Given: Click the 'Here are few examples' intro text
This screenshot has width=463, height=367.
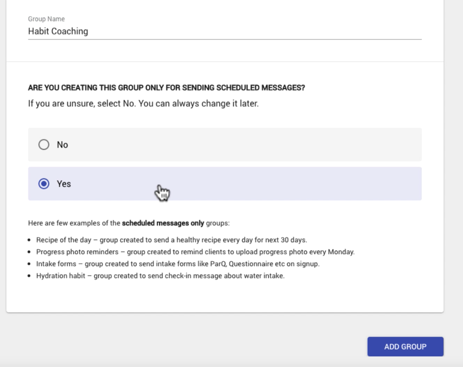Looking at the screenshot, I should pyautogui.click(x=75, y=223).
